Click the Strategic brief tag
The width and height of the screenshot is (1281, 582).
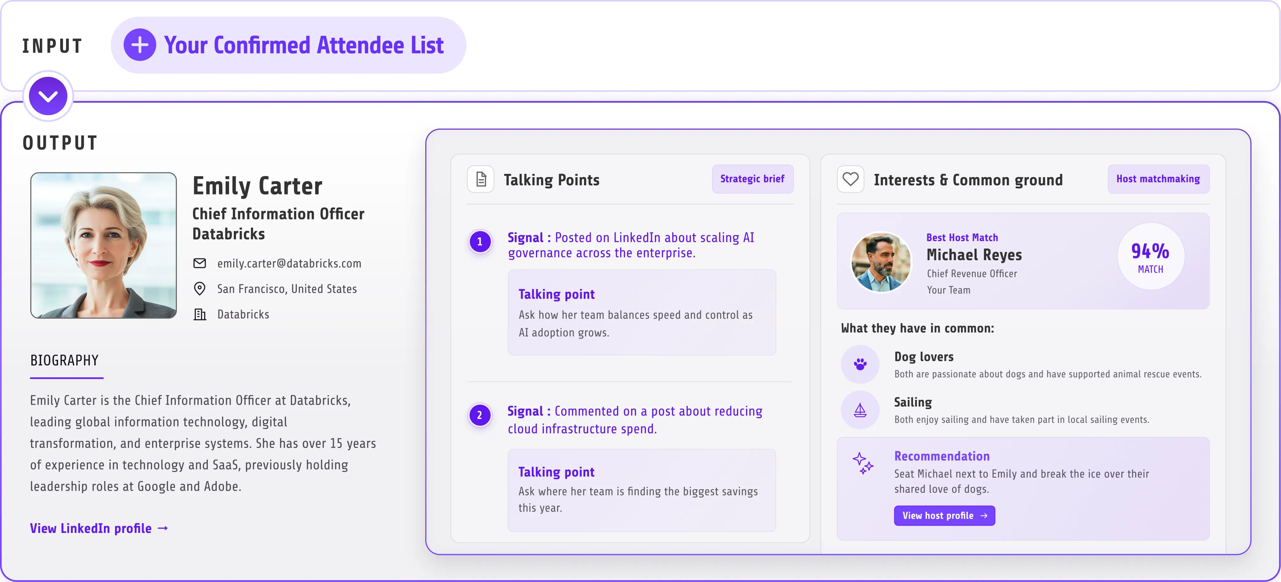752,179
